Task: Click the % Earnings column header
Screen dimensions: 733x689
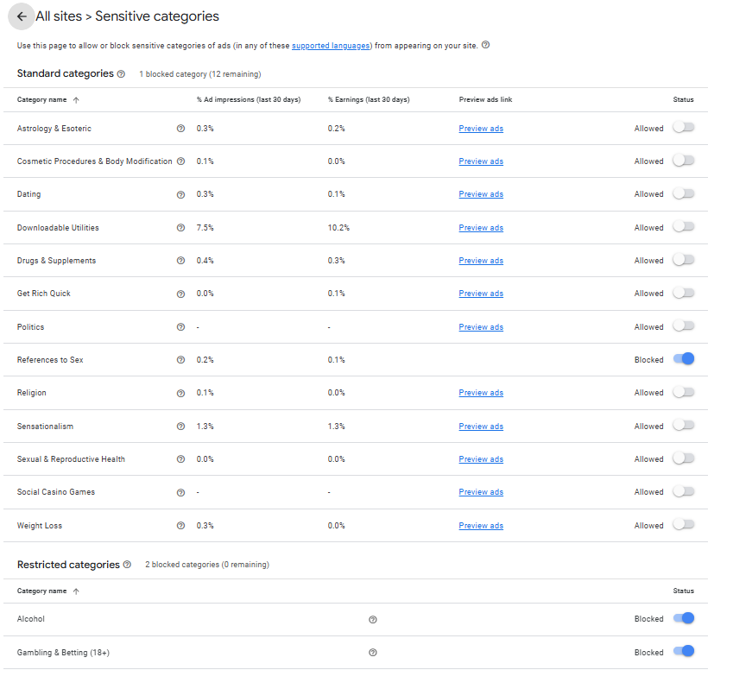Action: [x=369, y=100]
